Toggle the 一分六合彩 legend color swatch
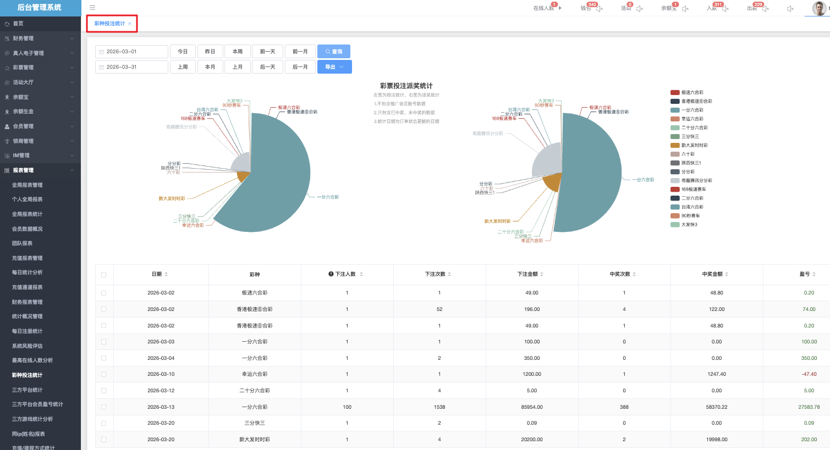The width and height of the screenshot is (830, 450). [675, 110]
